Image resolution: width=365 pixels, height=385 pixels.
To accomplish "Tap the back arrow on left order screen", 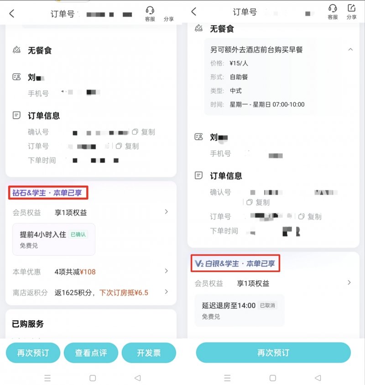I will pyautogui.click(x=12, y=14).
